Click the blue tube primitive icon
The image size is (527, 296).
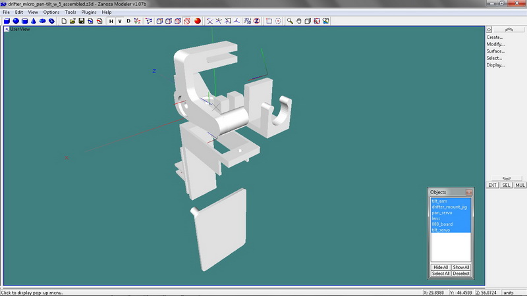pos(51,21)
